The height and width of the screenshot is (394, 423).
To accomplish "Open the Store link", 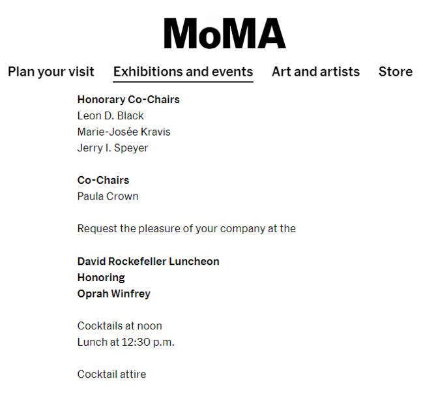I will pyautogui.click(x=396, y=72).
